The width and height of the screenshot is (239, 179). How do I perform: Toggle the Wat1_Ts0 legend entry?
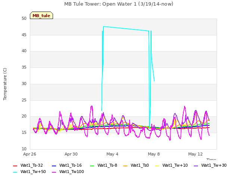tap(136, 166)
